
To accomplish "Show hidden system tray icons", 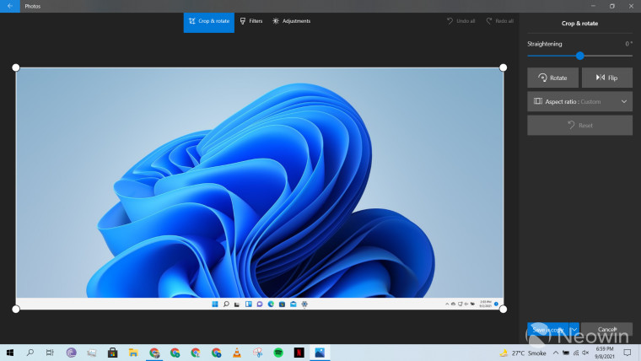I will click(556, 353).
